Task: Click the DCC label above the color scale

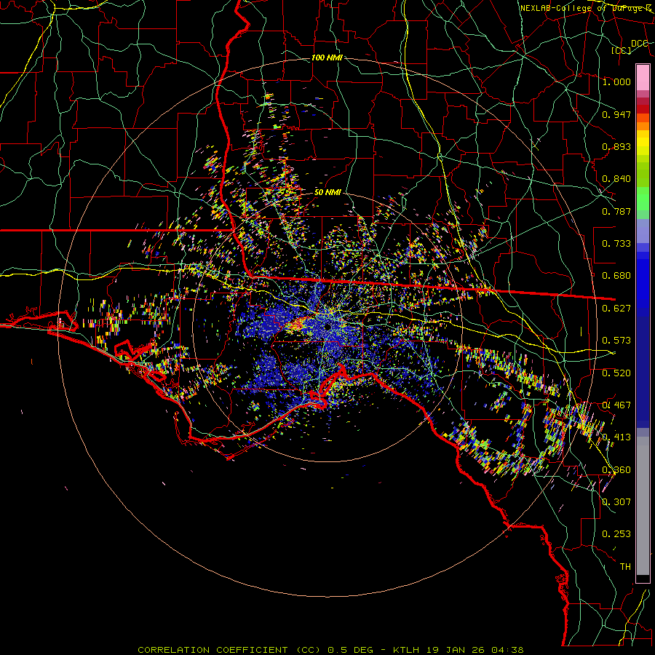Action: (x=640, y=44)
